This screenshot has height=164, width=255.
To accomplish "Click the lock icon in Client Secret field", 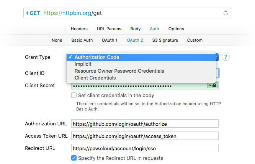I will pyautogui.click(x=214, y=85).
